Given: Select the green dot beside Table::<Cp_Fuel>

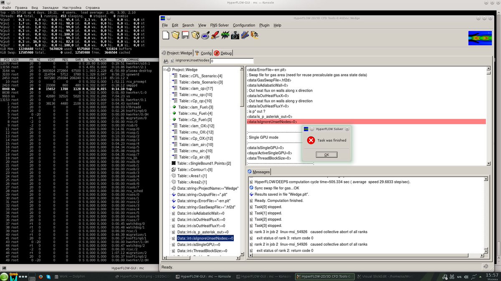Looking at the screenshot, I should point(174,119).
